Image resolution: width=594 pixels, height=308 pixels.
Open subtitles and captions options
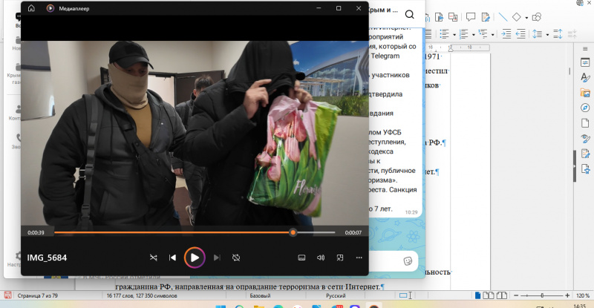pos(301,258)
